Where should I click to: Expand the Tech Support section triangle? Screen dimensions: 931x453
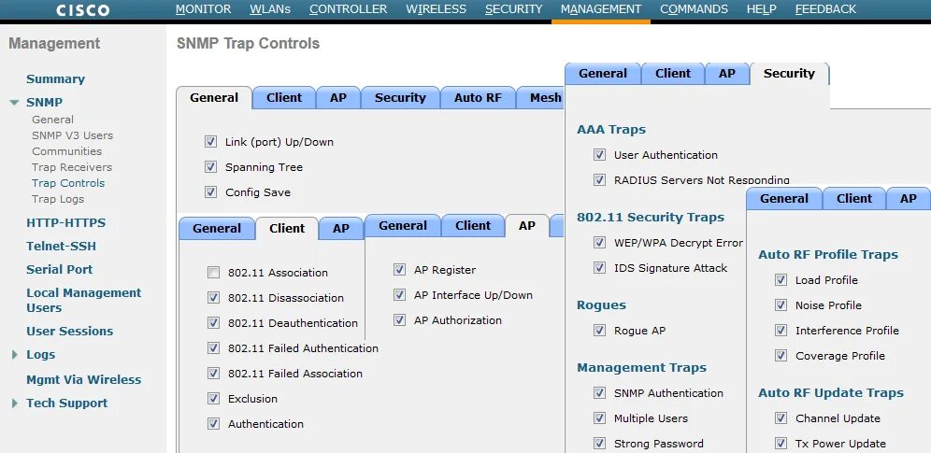(15, 403)
